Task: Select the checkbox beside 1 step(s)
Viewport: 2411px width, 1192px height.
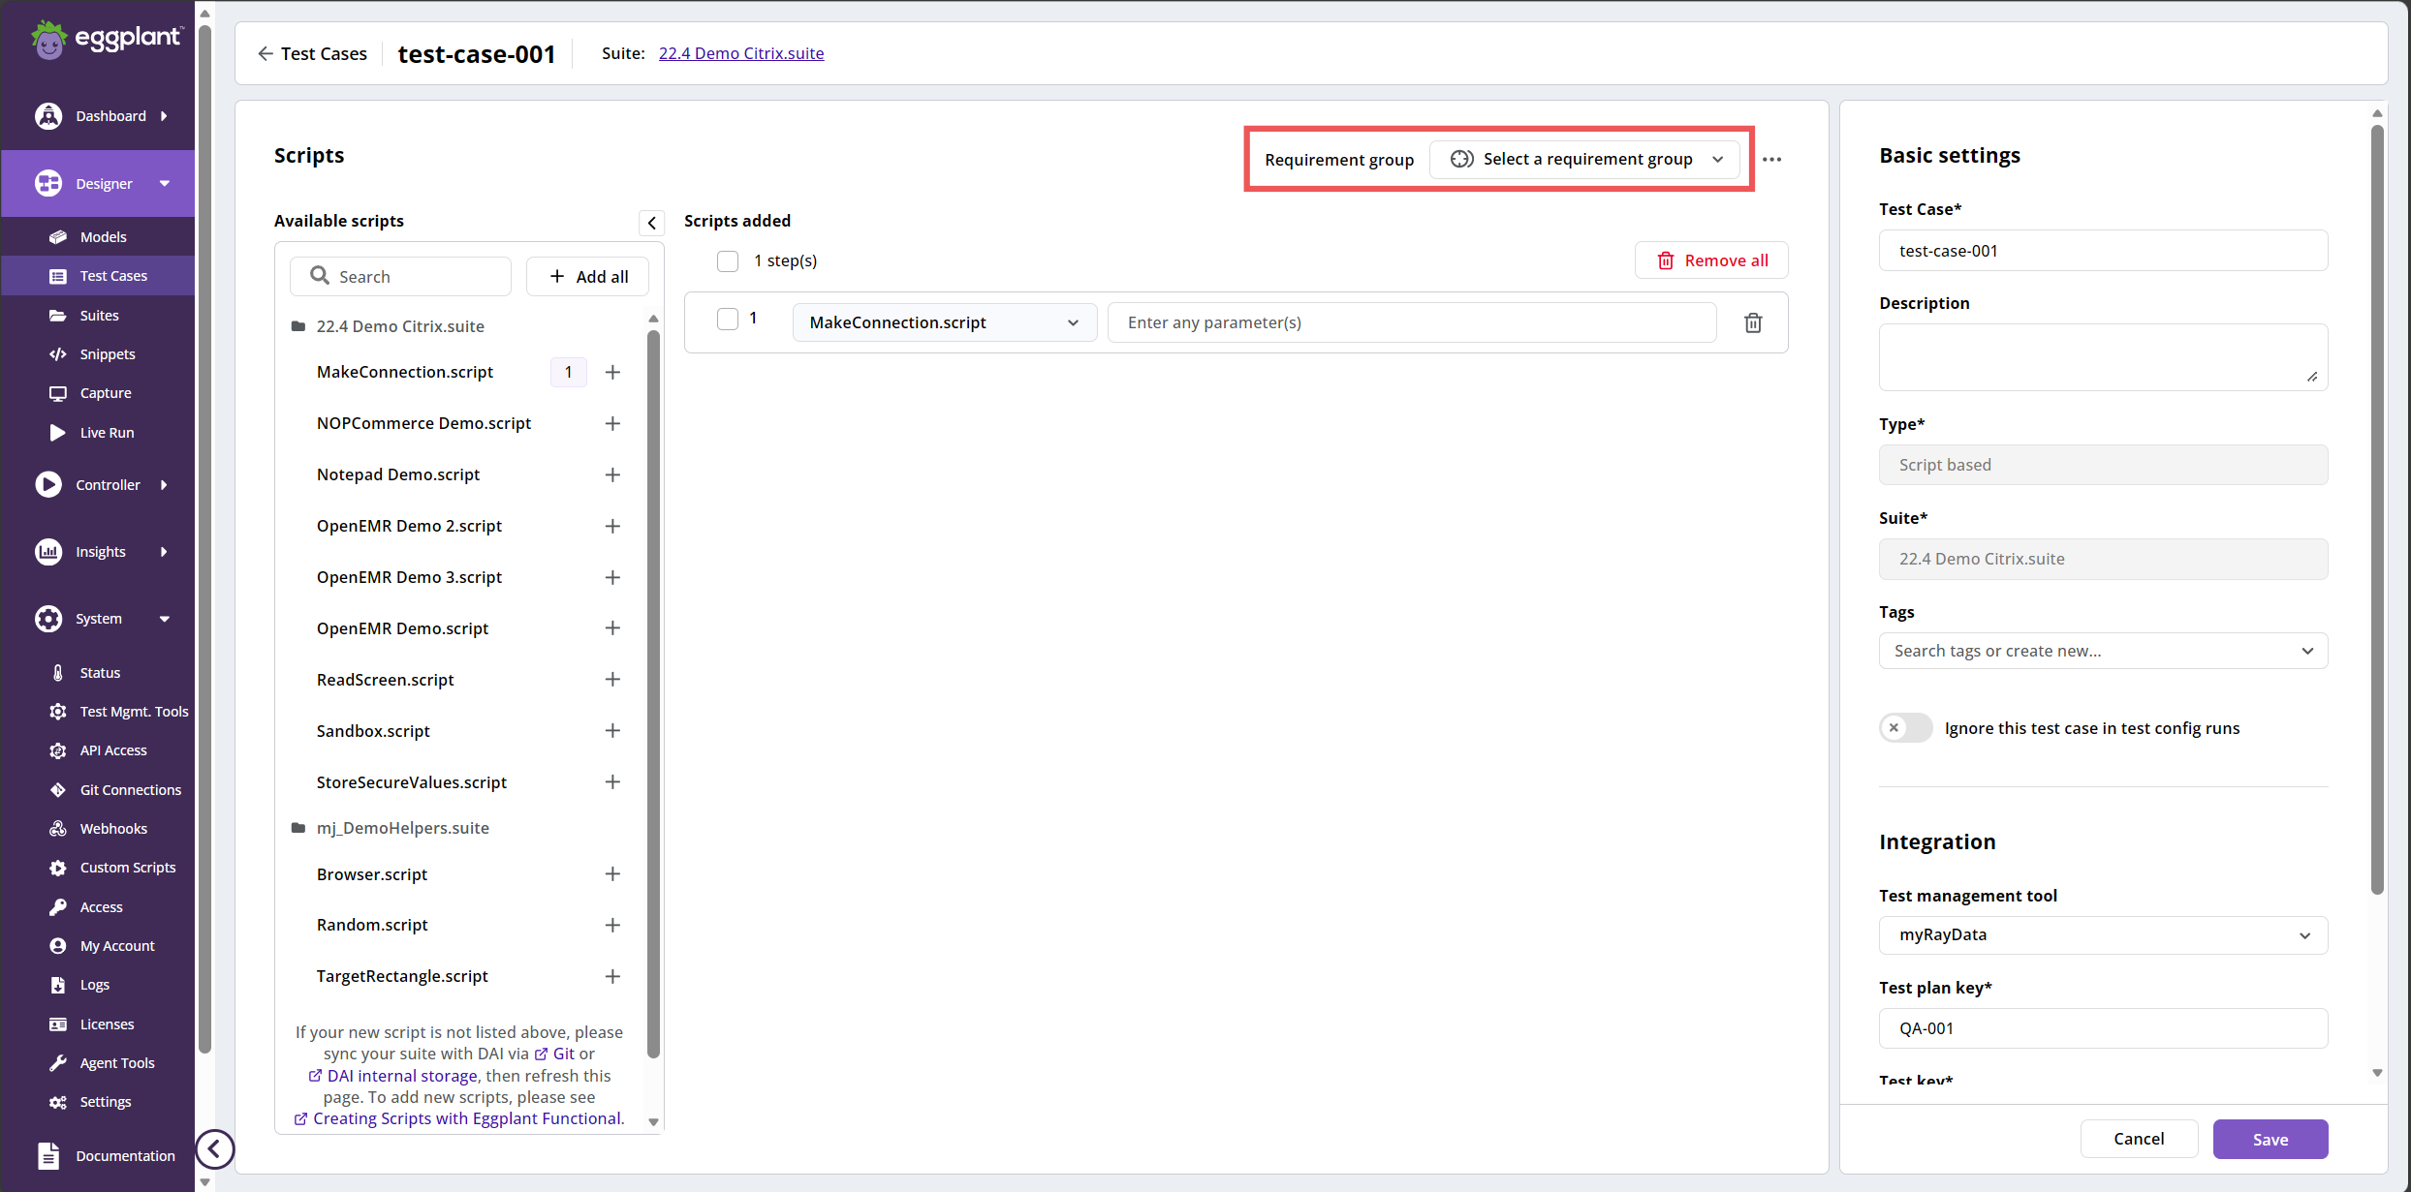Action: click(x=727, y=260)
